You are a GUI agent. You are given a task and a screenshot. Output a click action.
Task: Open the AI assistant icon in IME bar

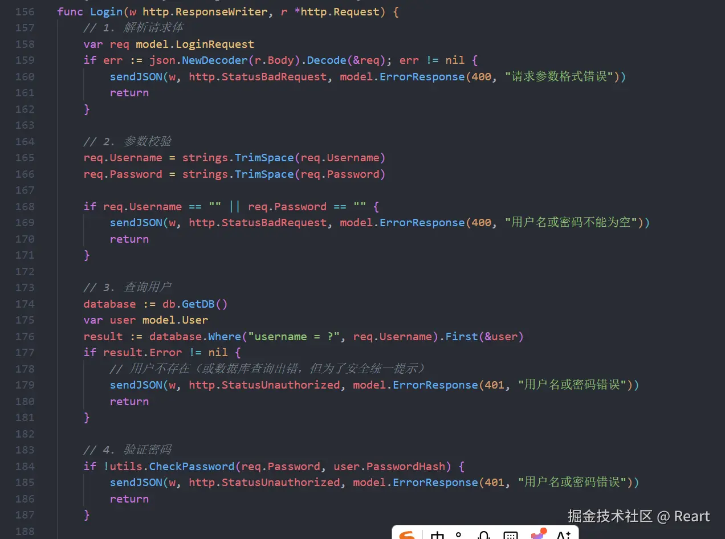[564, 536]
